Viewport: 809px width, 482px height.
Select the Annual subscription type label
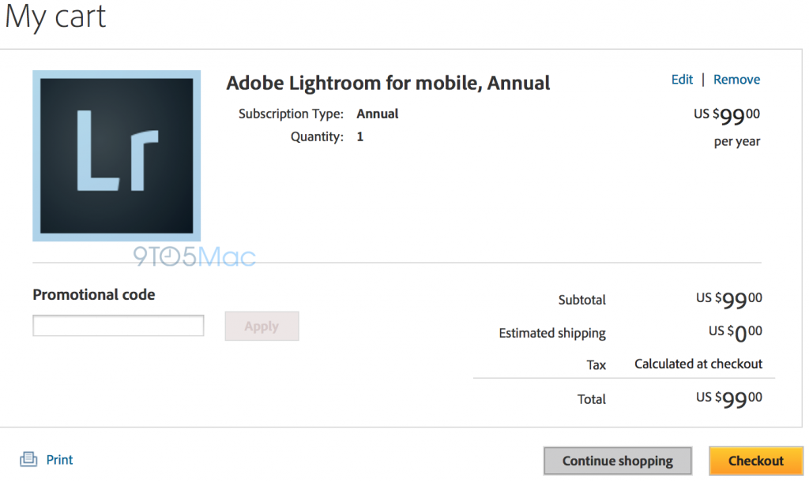pyautogui.click(x=377, y=113)
